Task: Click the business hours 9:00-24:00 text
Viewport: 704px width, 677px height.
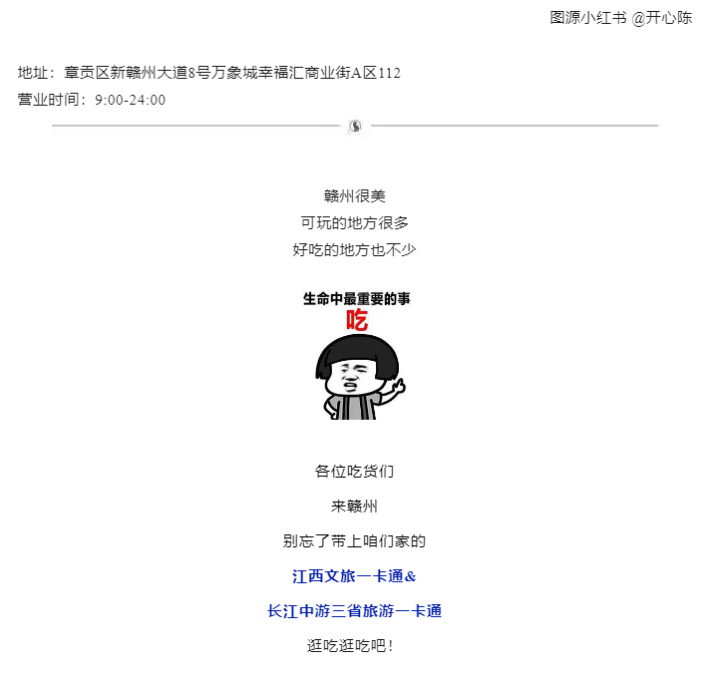Action: point(131,100)
